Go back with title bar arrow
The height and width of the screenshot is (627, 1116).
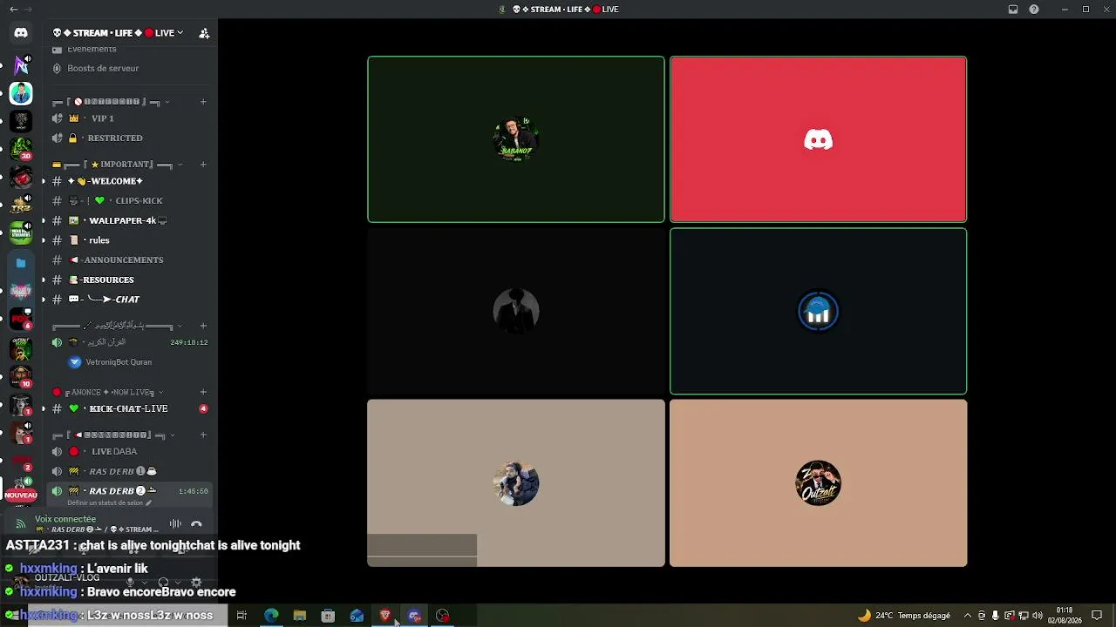pyautogui.click(x=13, y=10)
